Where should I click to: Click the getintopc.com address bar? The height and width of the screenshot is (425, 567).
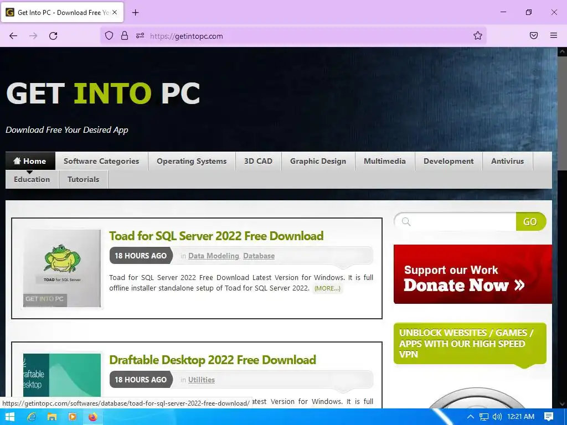293,36
